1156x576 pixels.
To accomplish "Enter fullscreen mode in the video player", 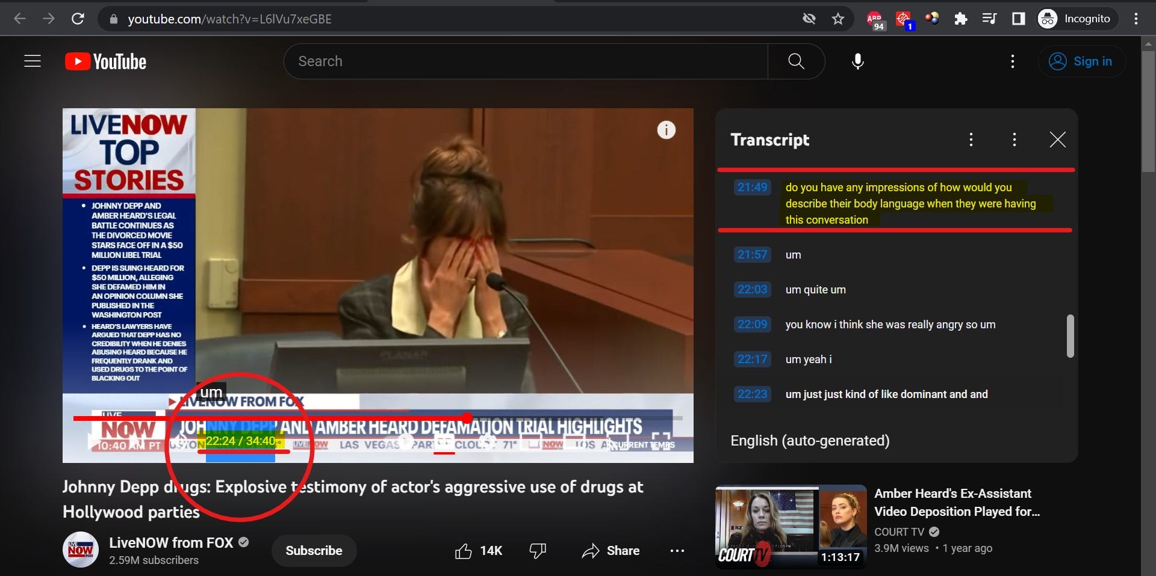I will tap(661, 441).
